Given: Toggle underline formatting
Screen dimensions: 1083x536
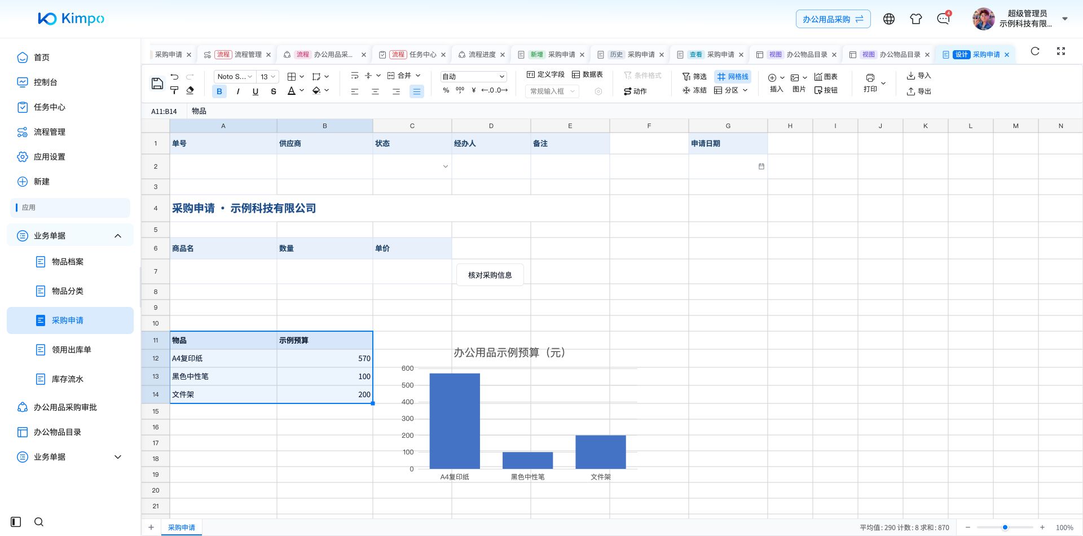Looking at the screenshot, I should pos(256,91).
